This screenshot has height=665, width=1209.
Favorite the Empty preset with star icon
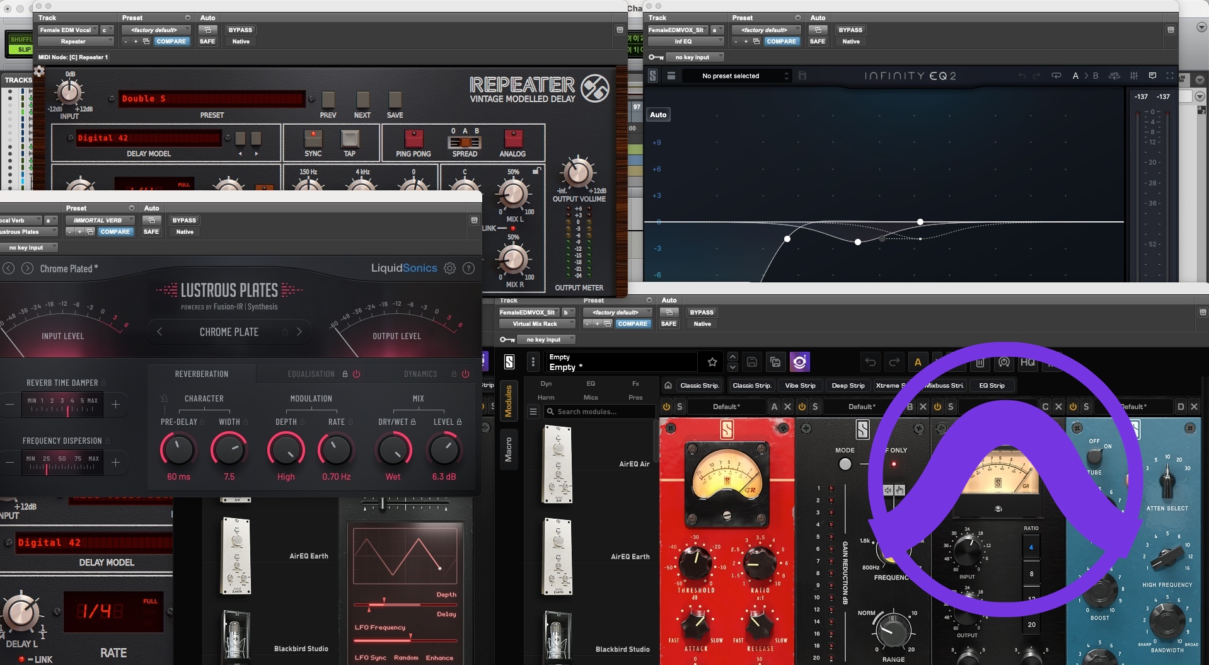[712, 362]
